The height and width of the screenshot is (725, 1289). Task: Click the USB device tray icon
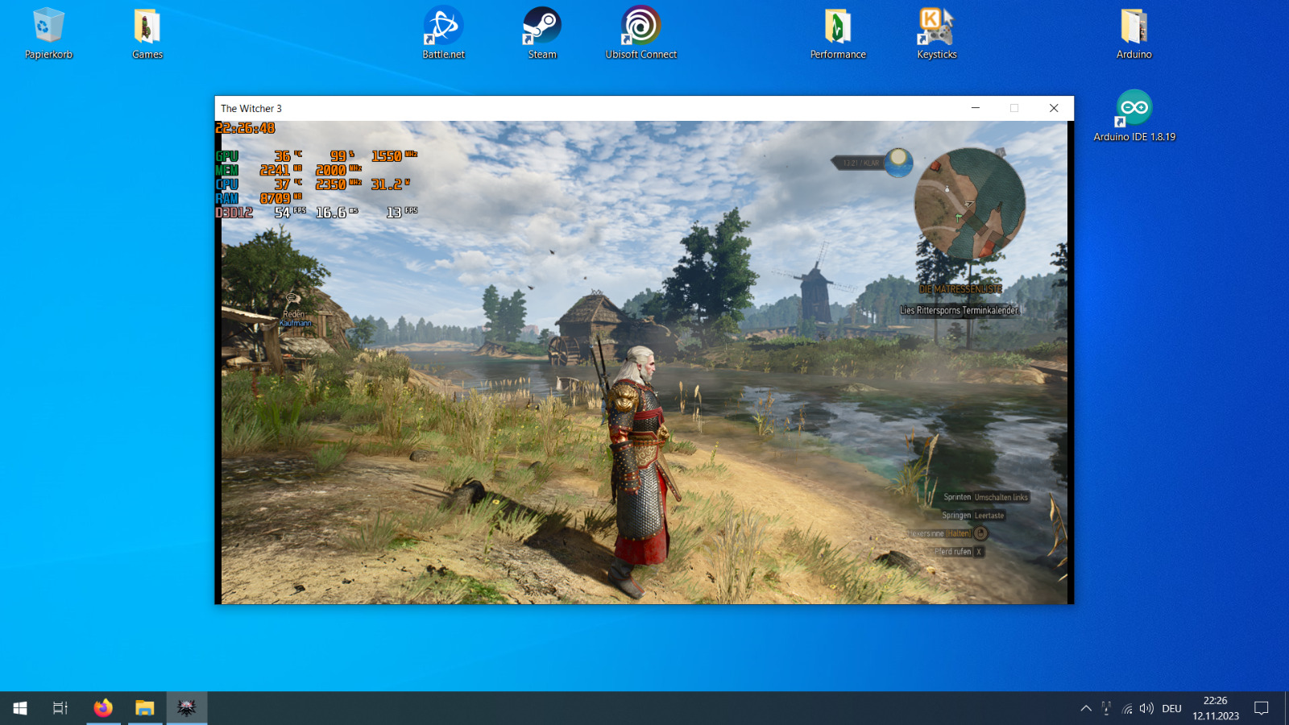(1106, 709)
